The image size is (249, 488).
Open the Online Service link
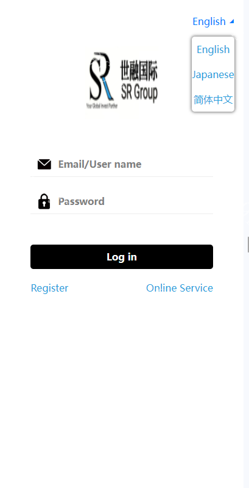click(x=180, y=288)
